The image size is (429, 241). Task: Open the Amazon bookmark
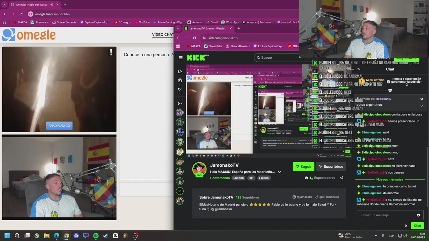tap(195, 22)
